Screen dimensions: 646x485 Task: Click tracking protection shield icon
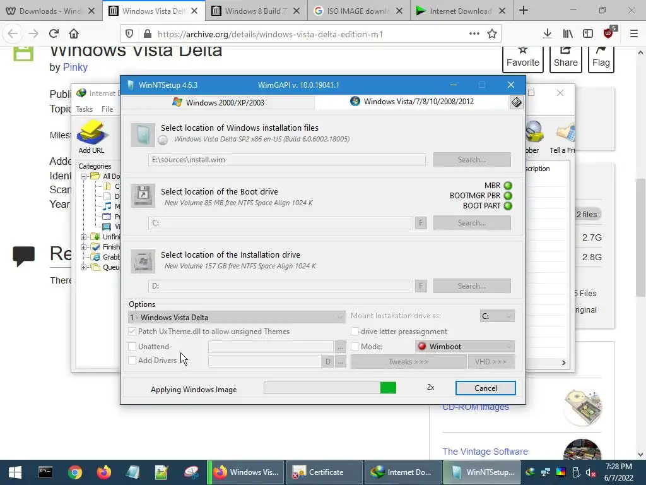tap(129, 34)
